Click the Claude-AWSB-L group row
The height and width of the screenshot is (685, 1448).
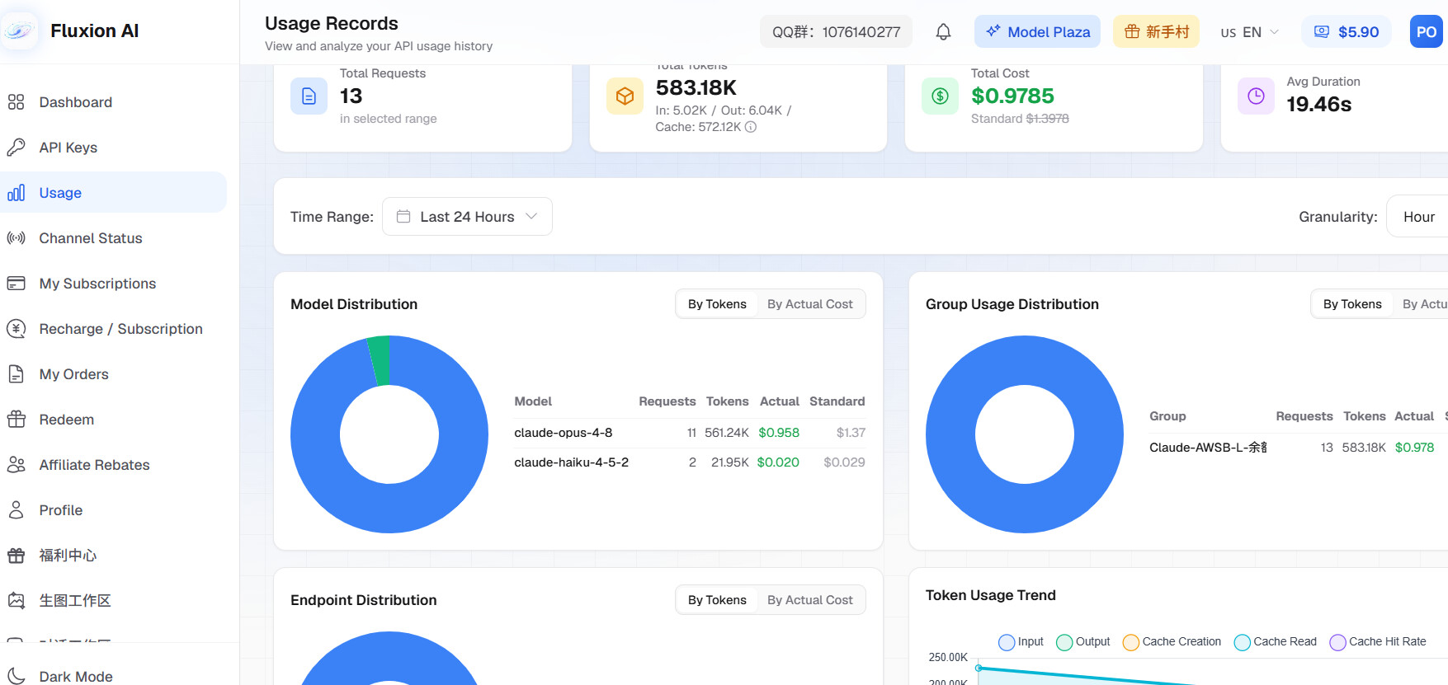point(1298,448)
